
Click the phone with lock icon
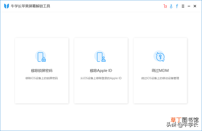click(41, 56)
